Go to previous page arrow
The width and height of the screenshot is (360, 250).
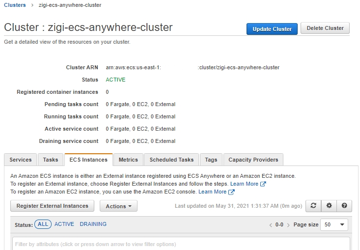tap(271, 225)
